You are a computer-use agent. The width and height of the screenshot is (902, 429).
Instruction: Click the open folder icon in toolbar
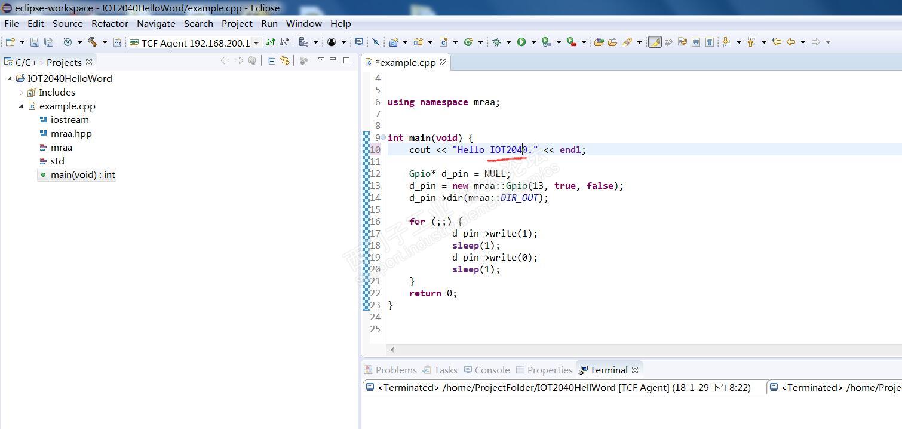tap(612, 42)
